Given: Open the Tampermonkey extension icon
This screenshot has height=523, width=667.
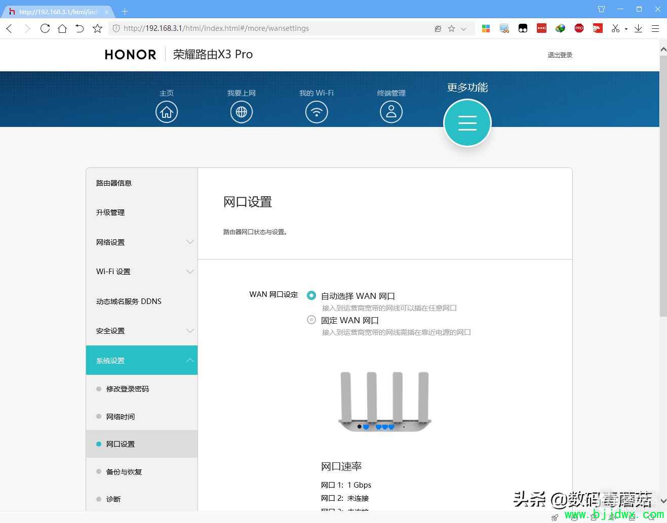Looking at the screenshot, I should point(523,28).
